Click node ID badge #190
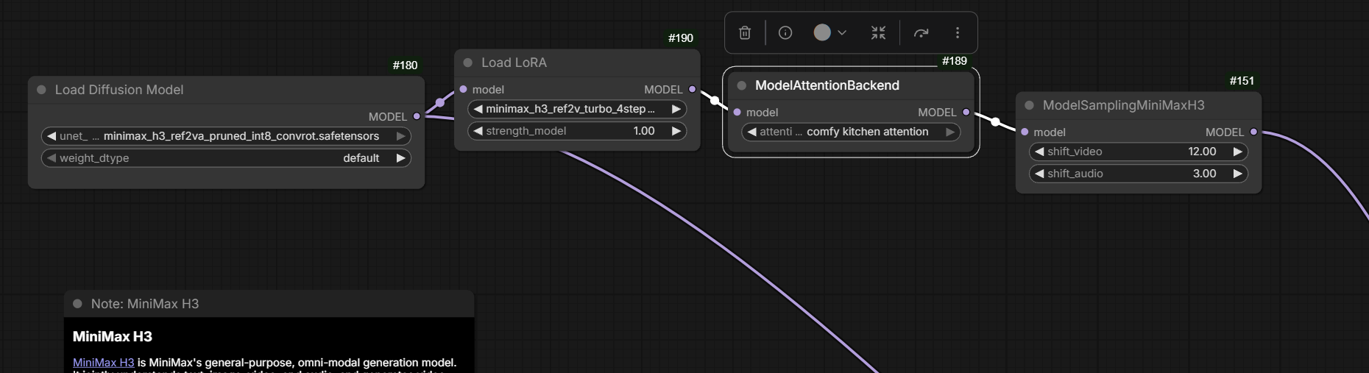1369x373 pixels. click(x=680, y=38)
